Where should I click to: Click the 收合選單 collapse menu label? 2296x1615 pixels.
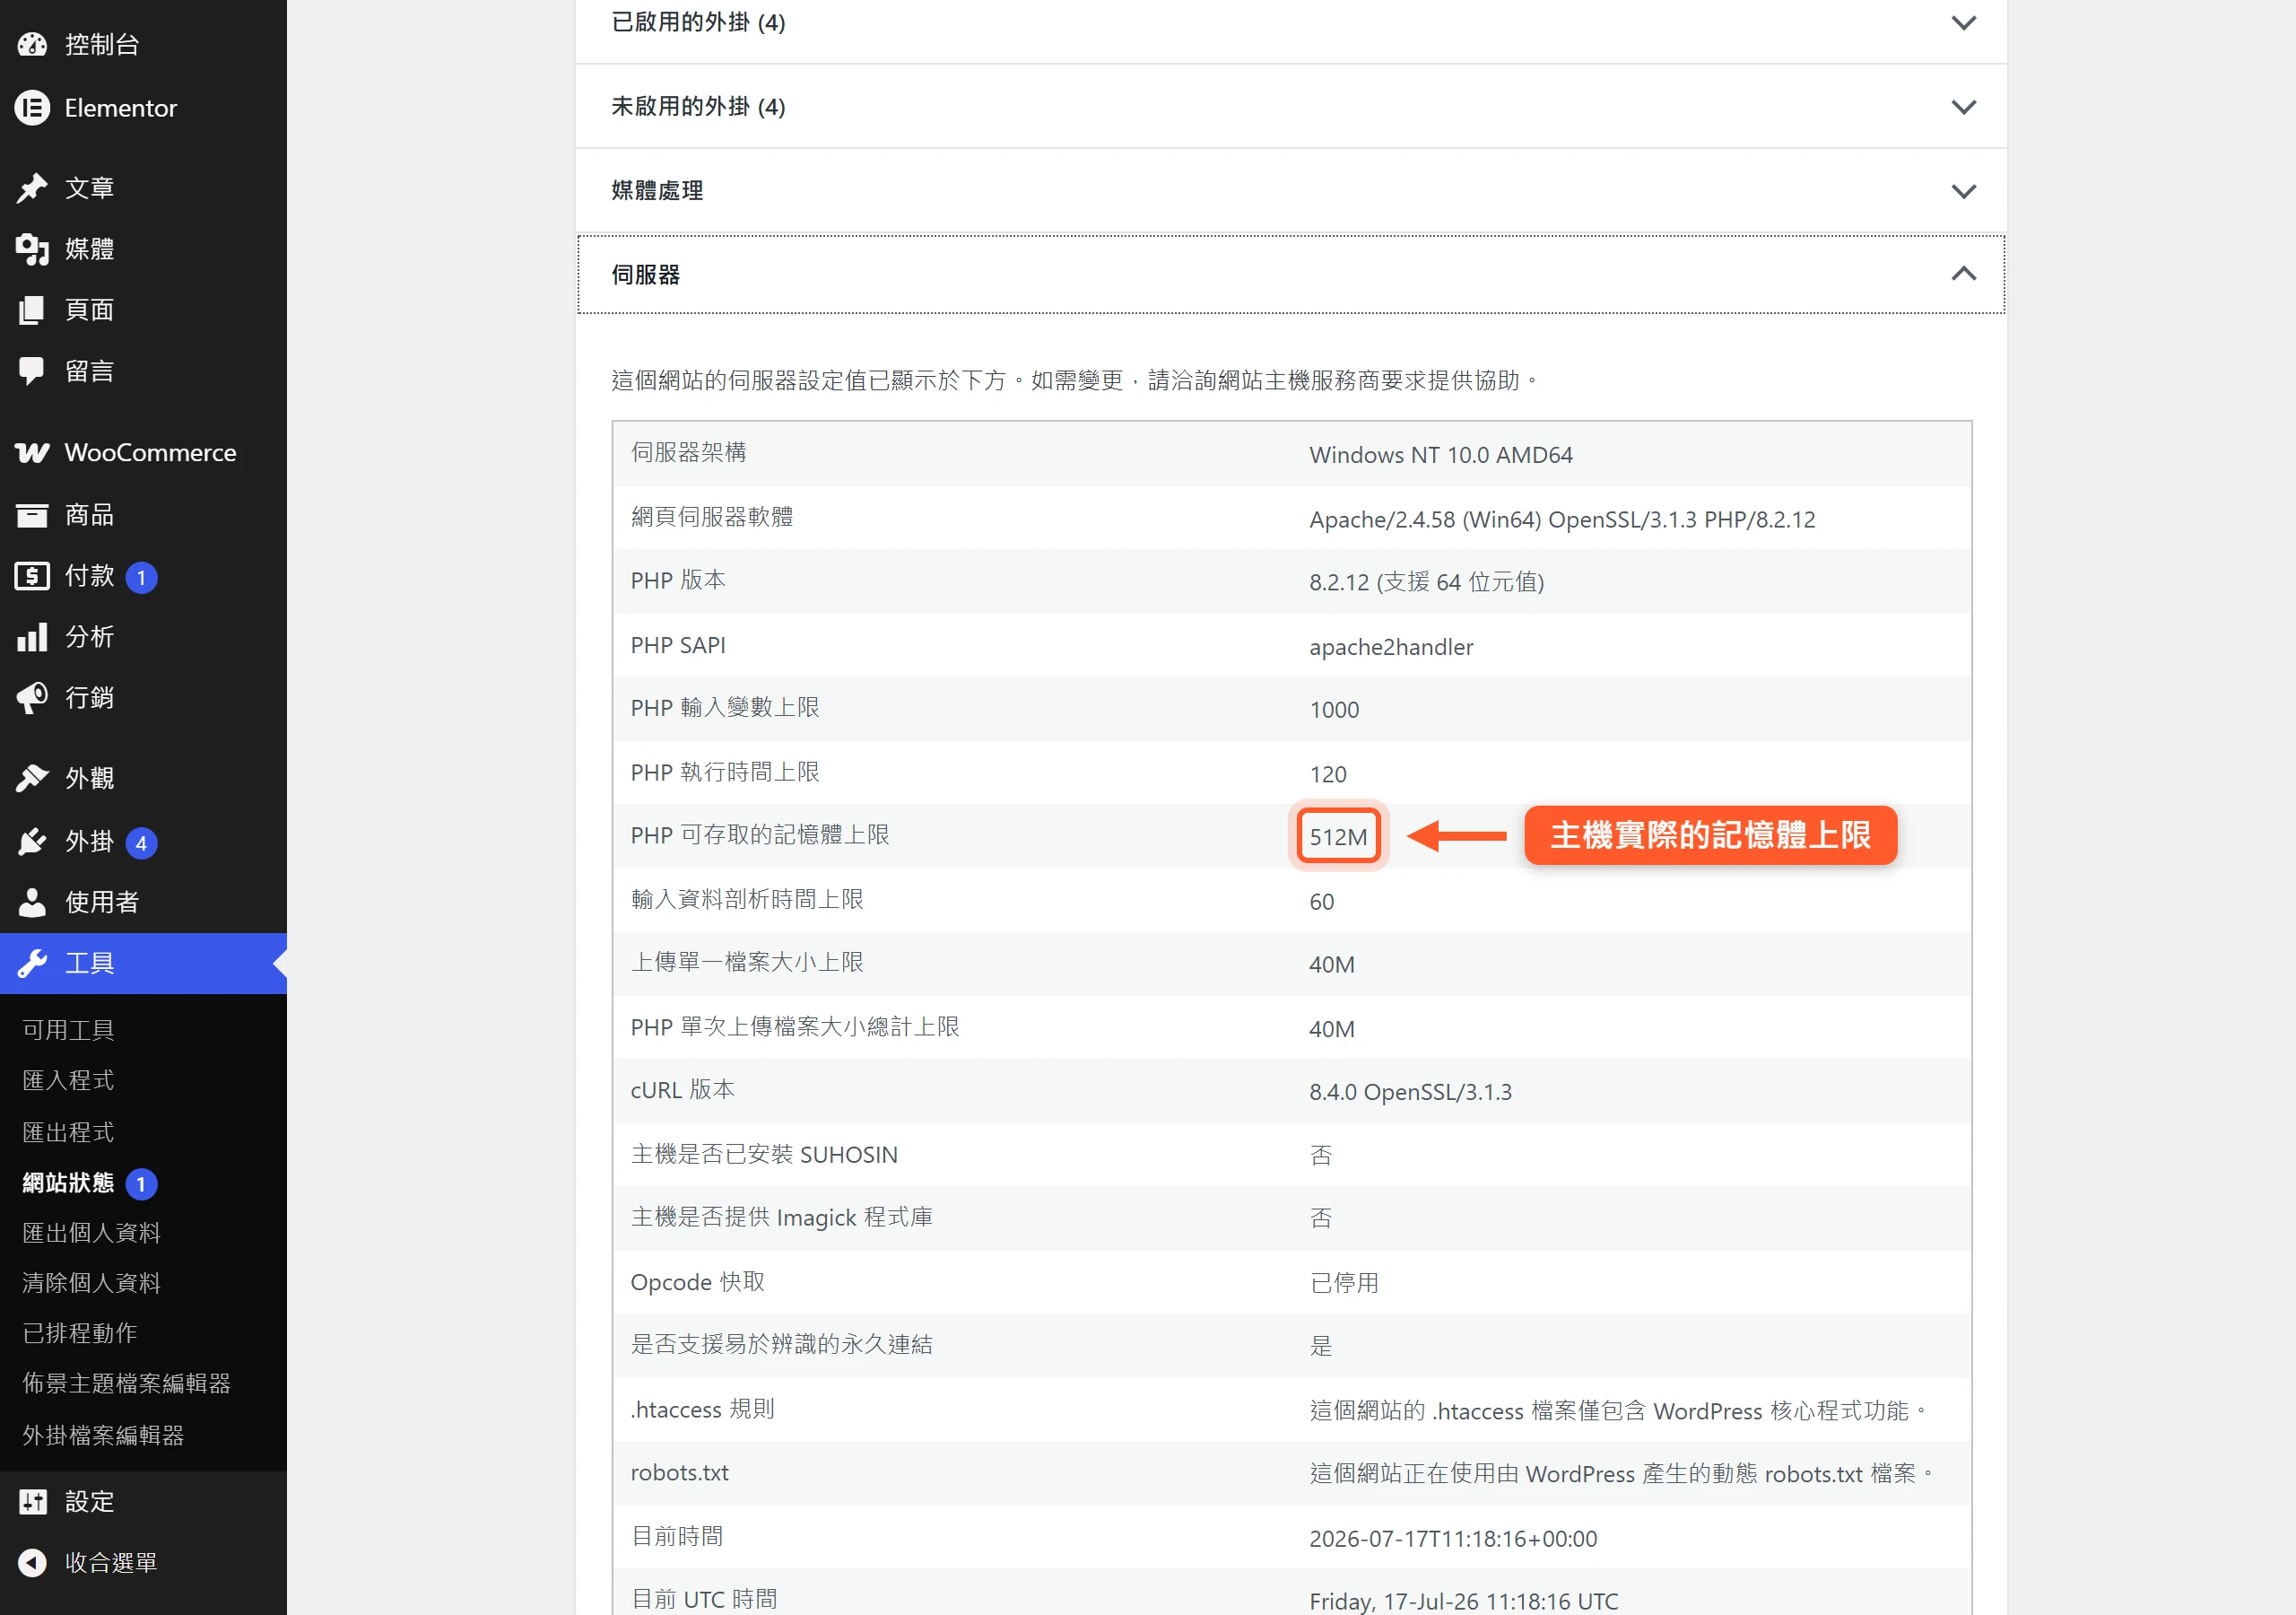tap(111, 1563)
